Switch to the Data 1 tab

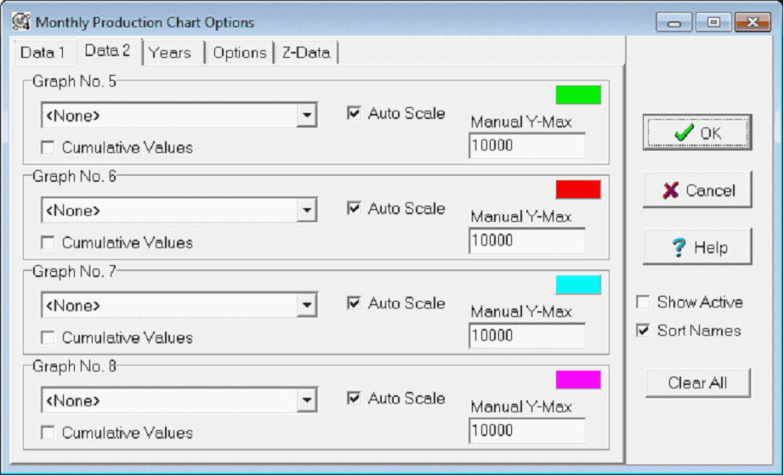(43, 53)
